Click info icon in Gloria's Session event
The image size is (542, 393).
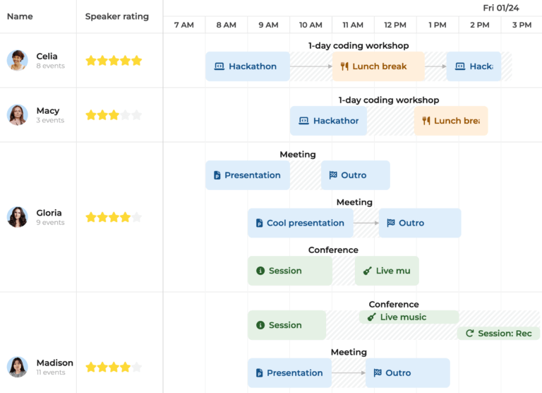[x=260, y=271]
